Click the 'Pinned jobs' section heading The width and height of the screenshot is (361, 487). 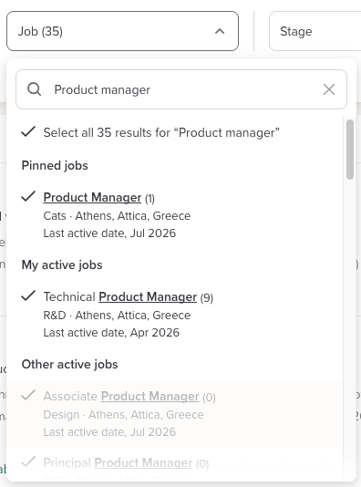click(x=55, y=166)
